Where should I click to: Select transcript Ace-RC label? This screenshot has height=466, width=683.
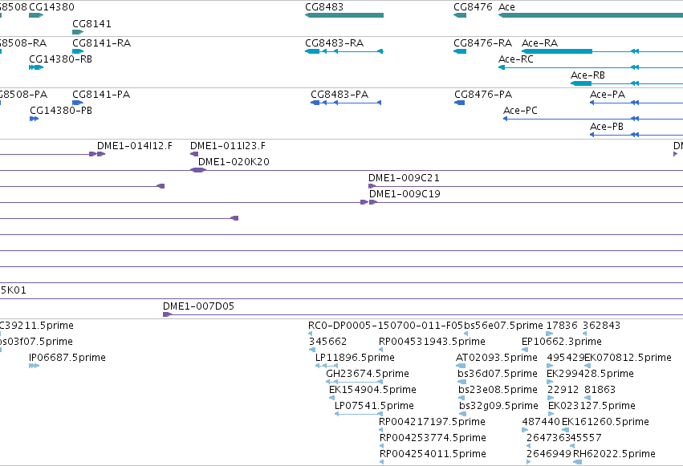pos(516,59)
